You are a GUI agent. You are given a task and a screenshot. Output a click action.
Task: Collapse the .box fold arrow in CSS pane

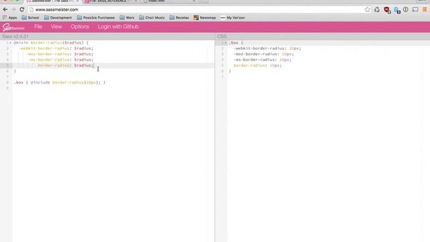point(226,43)
